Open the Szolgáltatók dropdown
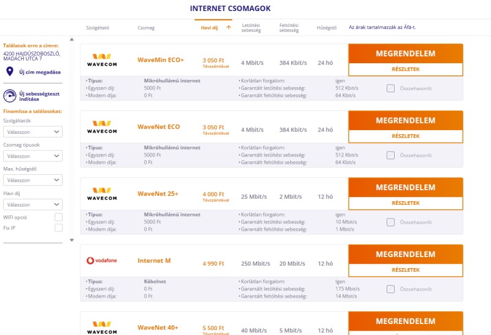Screen dimensions: 491x335 33,132
